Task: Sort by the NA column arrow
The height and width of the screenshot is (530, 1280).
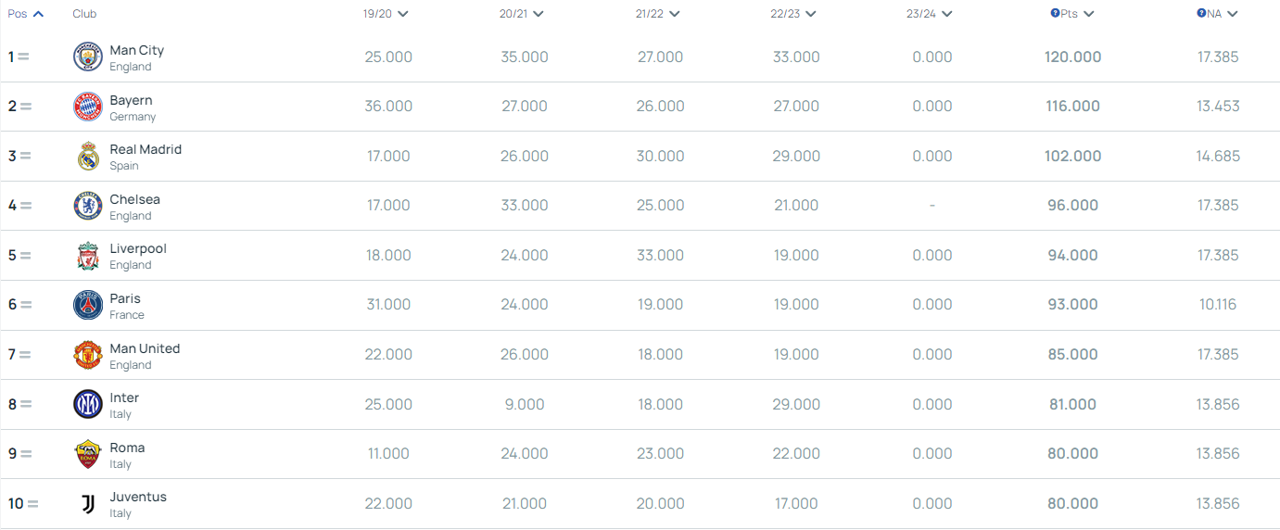Action: [1232, 14]
